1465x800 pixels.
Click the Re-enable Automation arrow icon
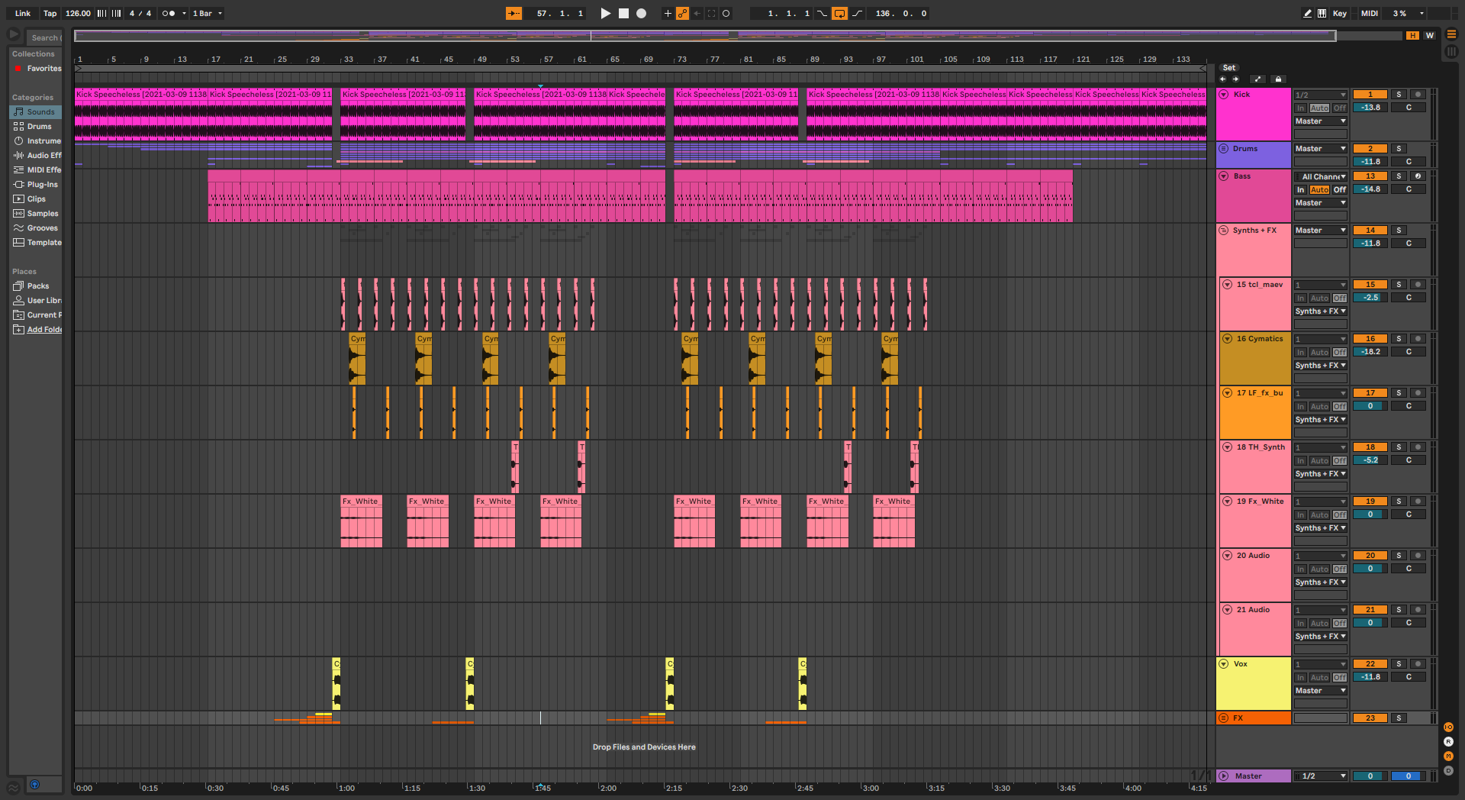[x=697, y=13]
